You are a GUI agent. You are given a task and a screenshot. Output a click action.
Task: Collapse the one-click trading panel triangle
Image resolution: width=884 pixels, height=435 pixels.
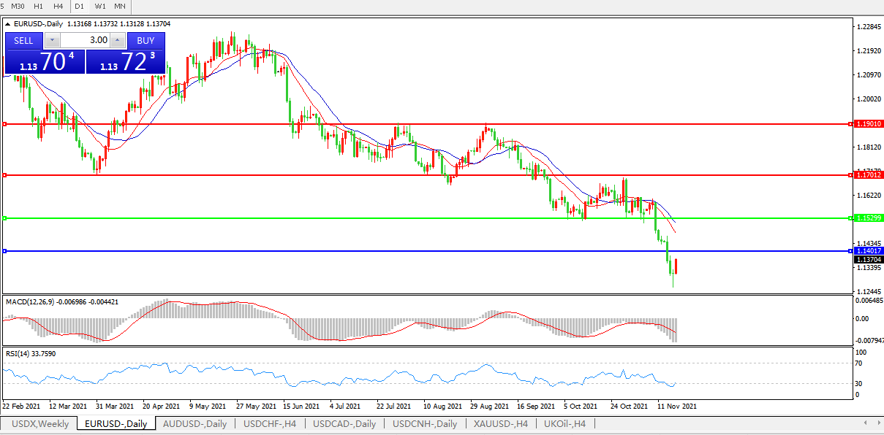pyautogui.click(x=8, y=24)
